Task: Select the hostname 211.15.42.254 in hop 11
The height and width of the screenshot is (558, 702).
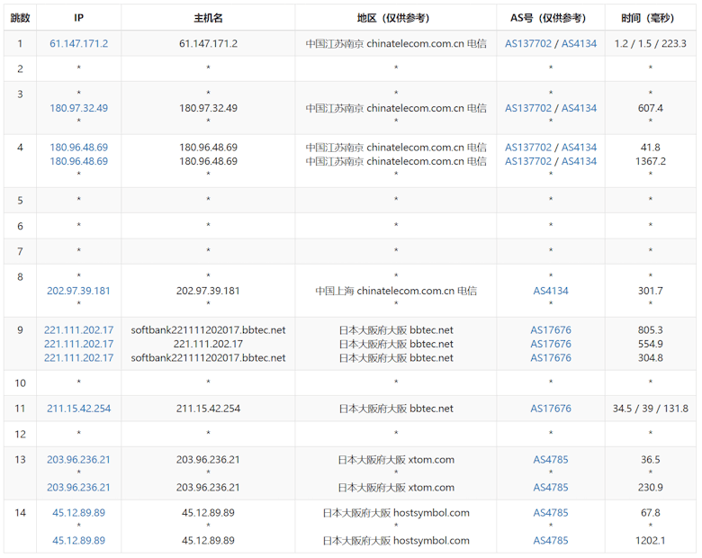Action: point(208,409)
